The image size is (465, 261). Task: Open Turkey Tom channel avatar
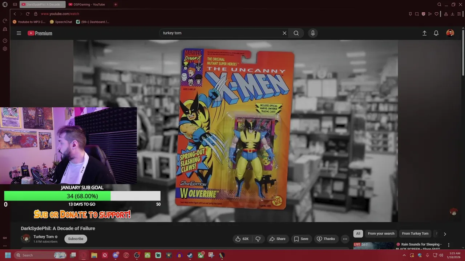[26, 239]
